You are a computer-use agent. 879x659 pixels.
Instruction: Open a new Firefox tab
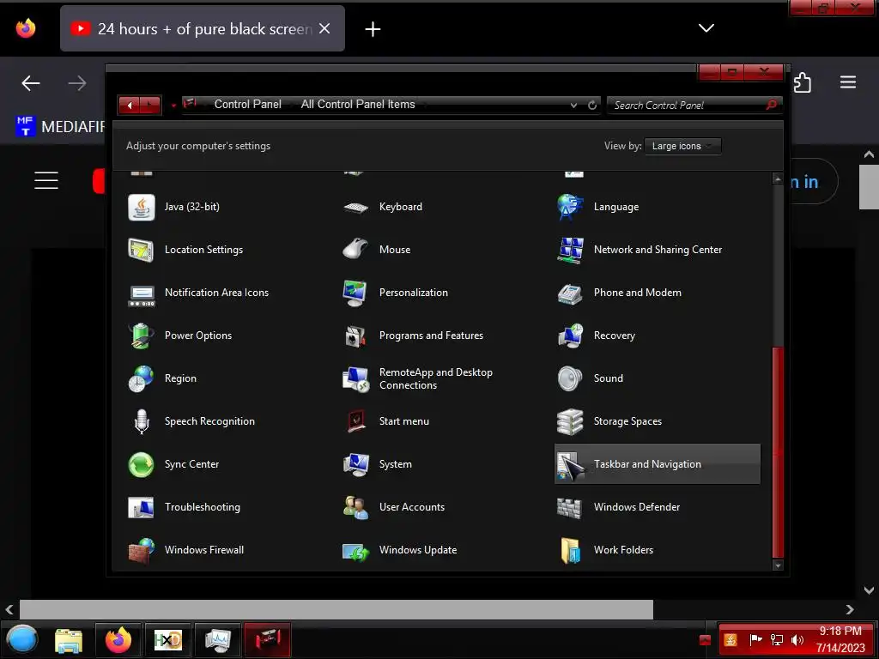[x=373, y=29]
